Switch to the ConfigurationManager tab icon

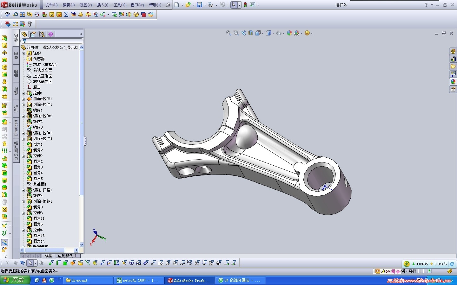click(42, 34)
